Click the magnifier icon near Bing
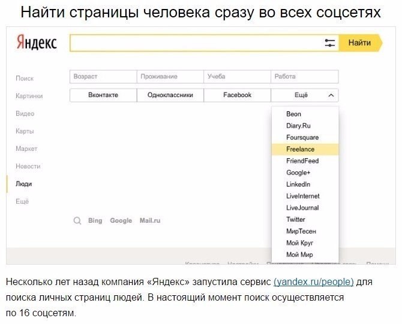 [x=77, y=220]
